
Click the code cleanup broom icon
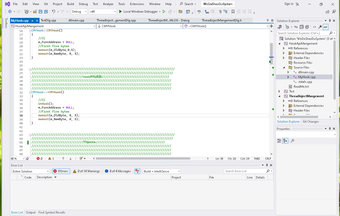click(81, 159)
